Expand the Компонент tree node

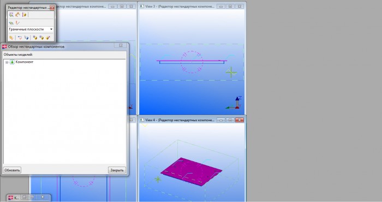[7, 62]
